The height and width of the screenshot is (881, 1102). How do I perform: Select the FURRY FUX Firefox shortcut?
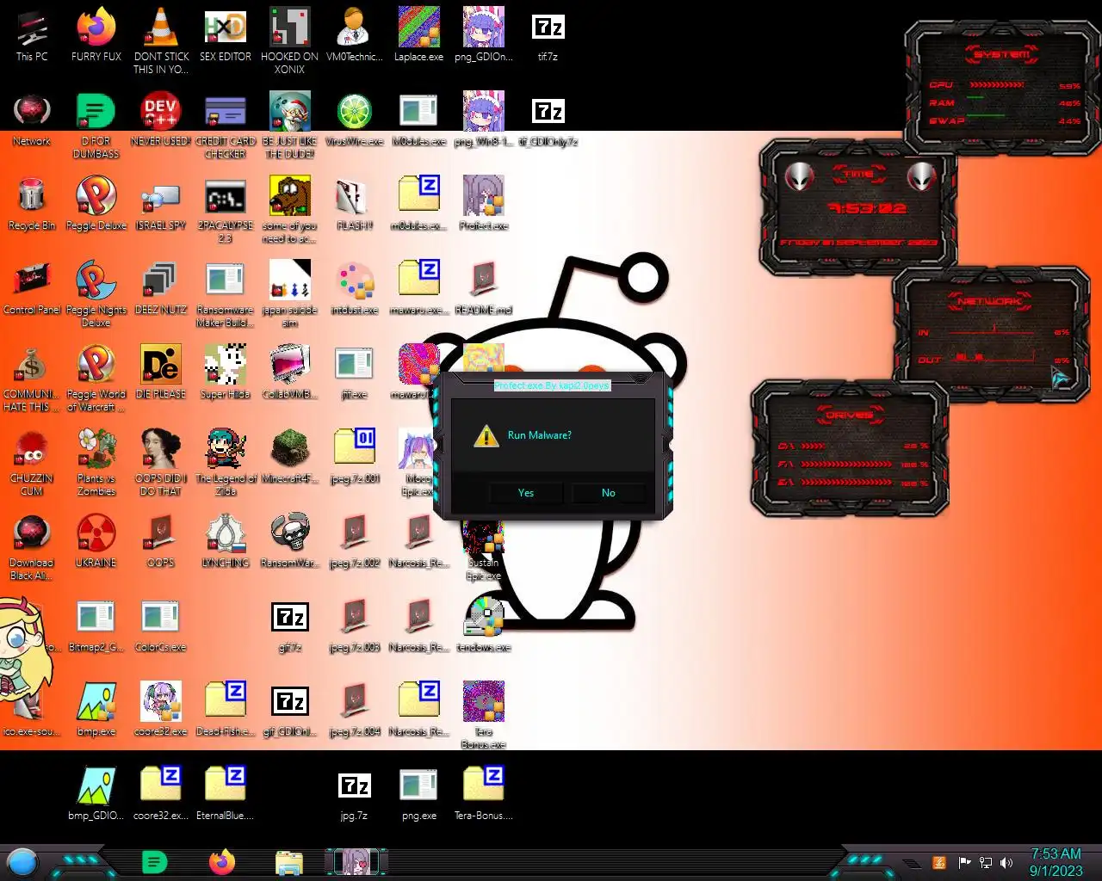point(96,35)
